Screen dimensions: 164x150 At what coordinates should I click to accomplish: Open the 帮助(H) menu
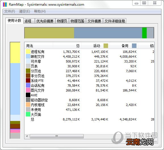click(x=40, y=11)
